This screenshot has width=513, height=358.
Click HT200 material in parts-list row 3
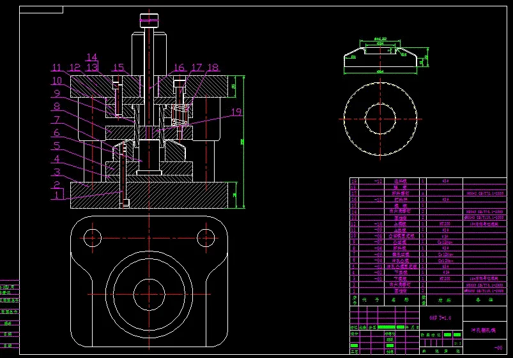(x=445, y=279)
